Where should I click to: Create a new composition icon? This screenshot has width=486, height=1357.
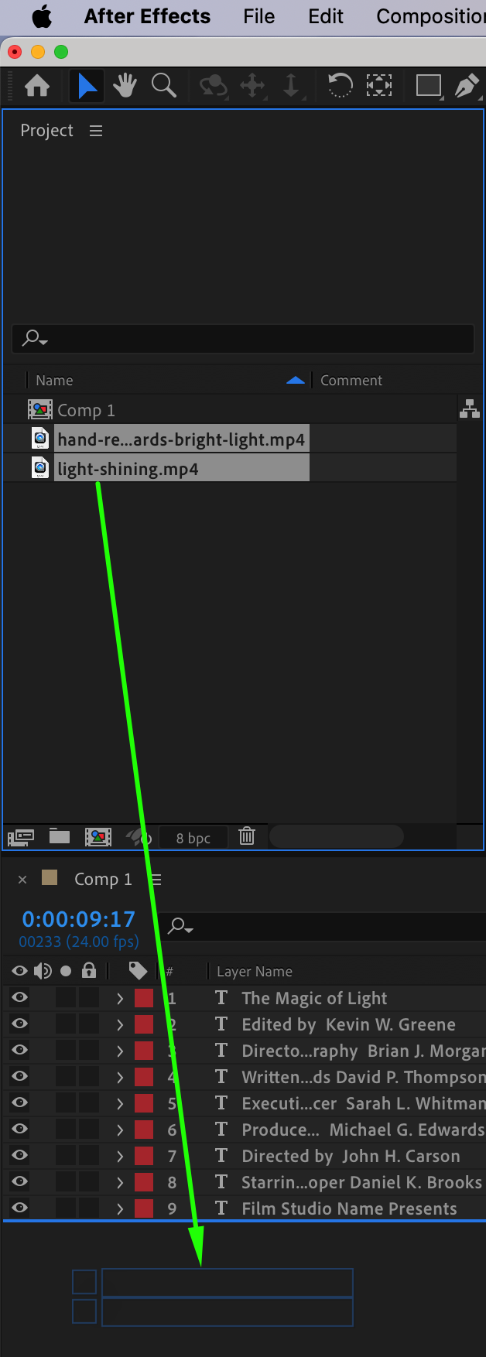pyautogui.click(x=98, y=836)
